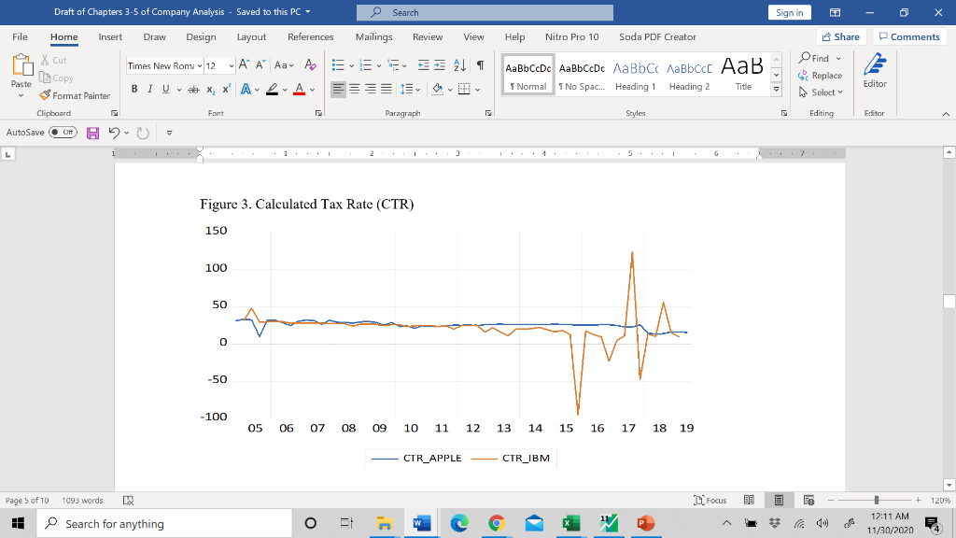The height and width of the screenshot is (538, 956).
Task: Apply italic formatting
Action: point(149,88)
